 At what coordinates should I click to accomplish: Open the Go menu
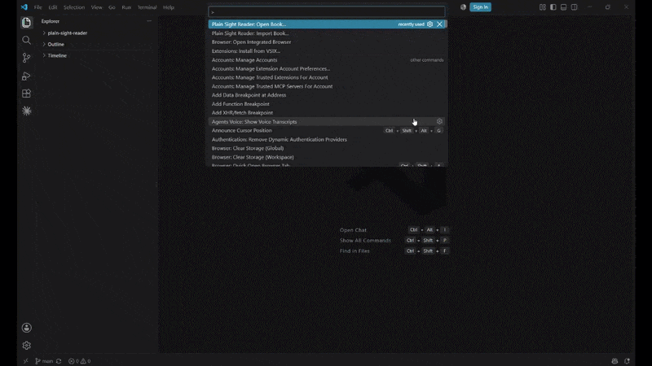[x=112, y=7]
